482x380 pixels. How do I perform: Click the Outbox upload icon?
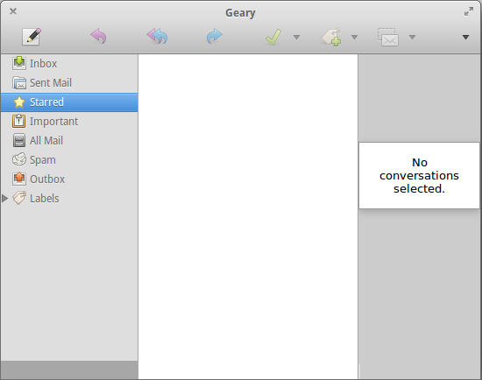point(19,179)
